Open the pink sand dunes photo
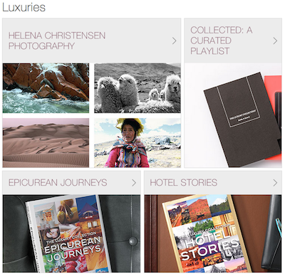Screen dimensions: 285x276 pyautogui.click(x=46, y=143)
